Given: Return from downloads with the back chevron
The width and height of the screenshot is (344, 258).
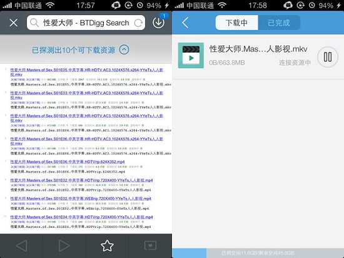Looking at the screenshot, I should point(185,23).
